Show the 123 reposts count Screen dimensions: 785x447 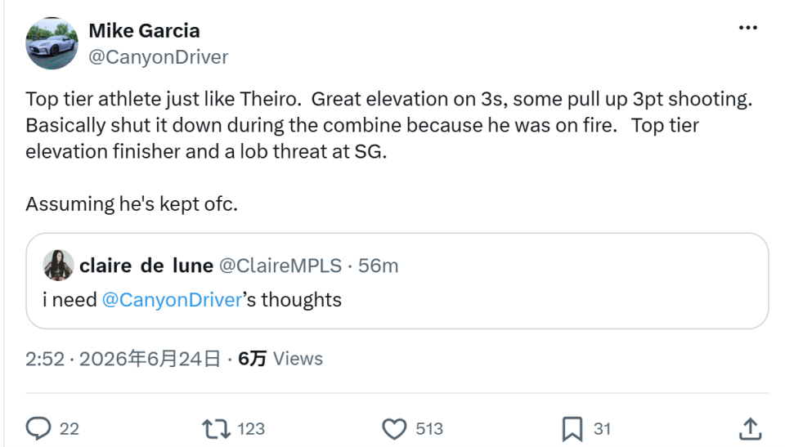pyautogui.click(x=251, y=429)
